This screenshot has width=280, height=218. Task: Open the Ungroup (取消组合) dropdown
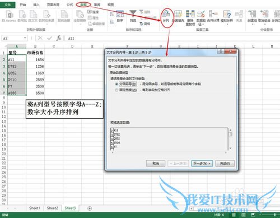(x=264, y=17)
